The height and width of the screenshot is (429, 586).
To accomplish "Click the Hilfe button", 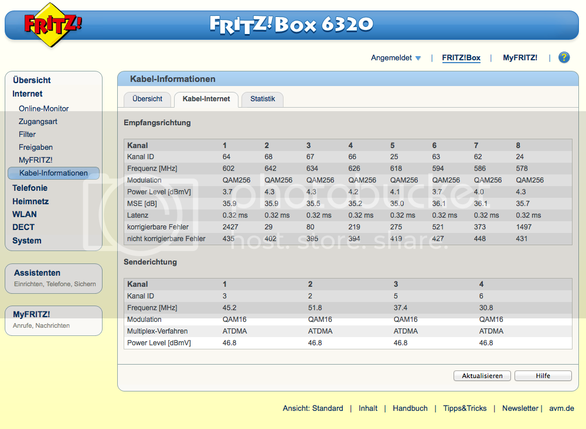I will click(543, 376).
